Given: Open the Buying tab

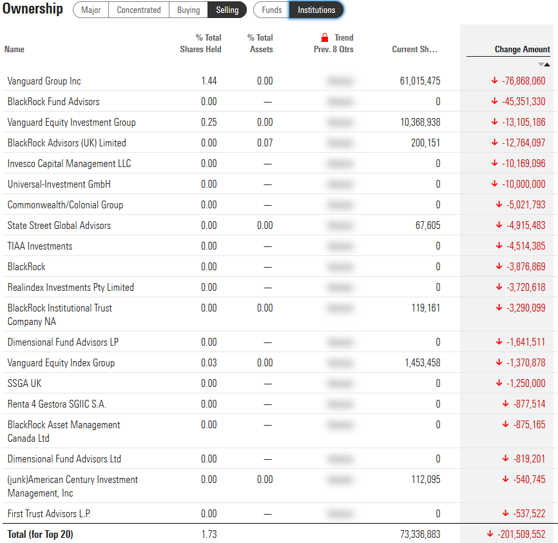Looking at the screenshot, I should [188, 10].
